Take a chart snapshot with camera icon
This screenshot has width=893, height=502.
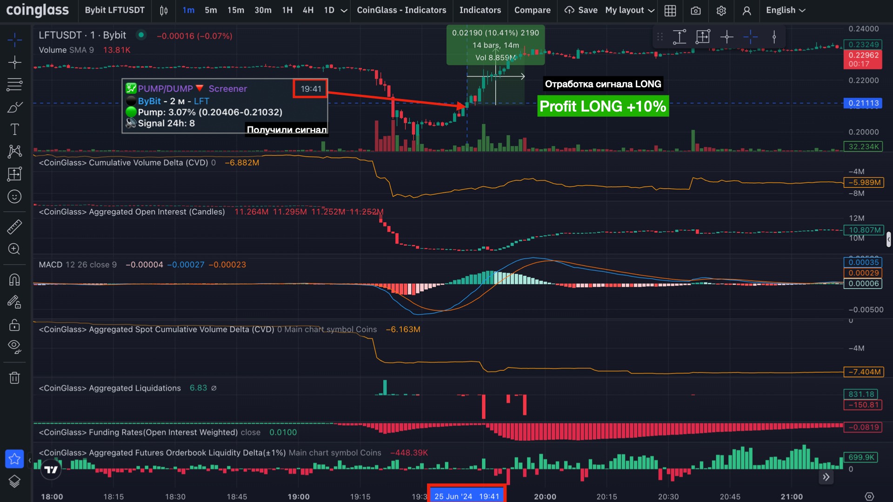pos(696,10)
